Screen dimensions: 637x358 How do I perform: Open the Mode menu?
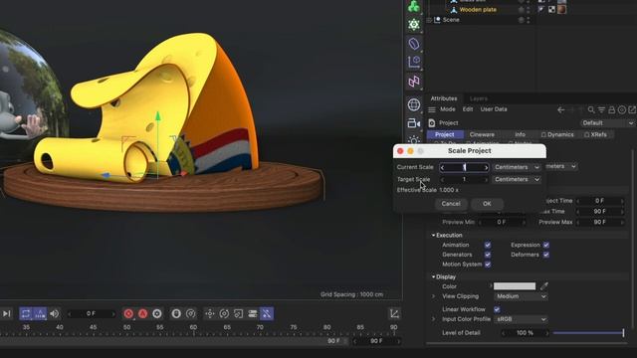447,109
